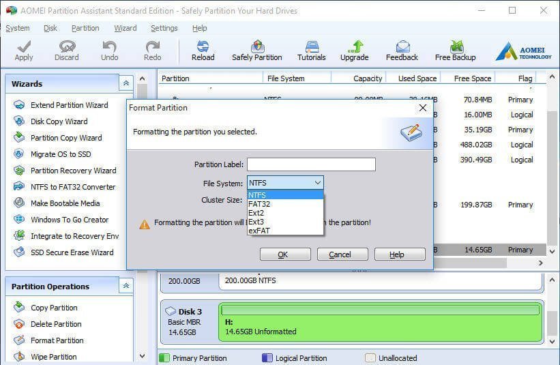Sort by the Used Space column header
560x365 pixels.
coord(413,78)
